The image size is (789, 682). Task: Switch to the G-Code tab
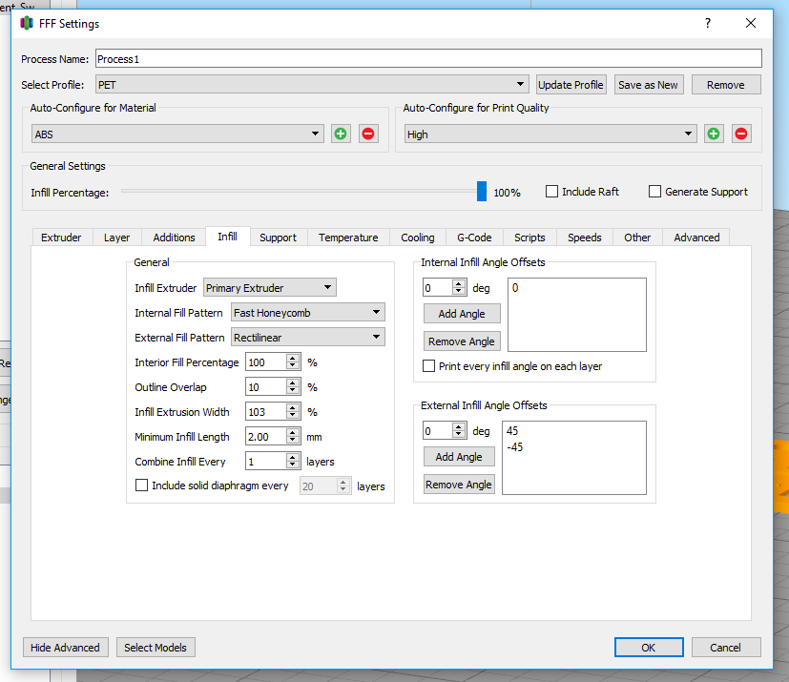point(474,238)
